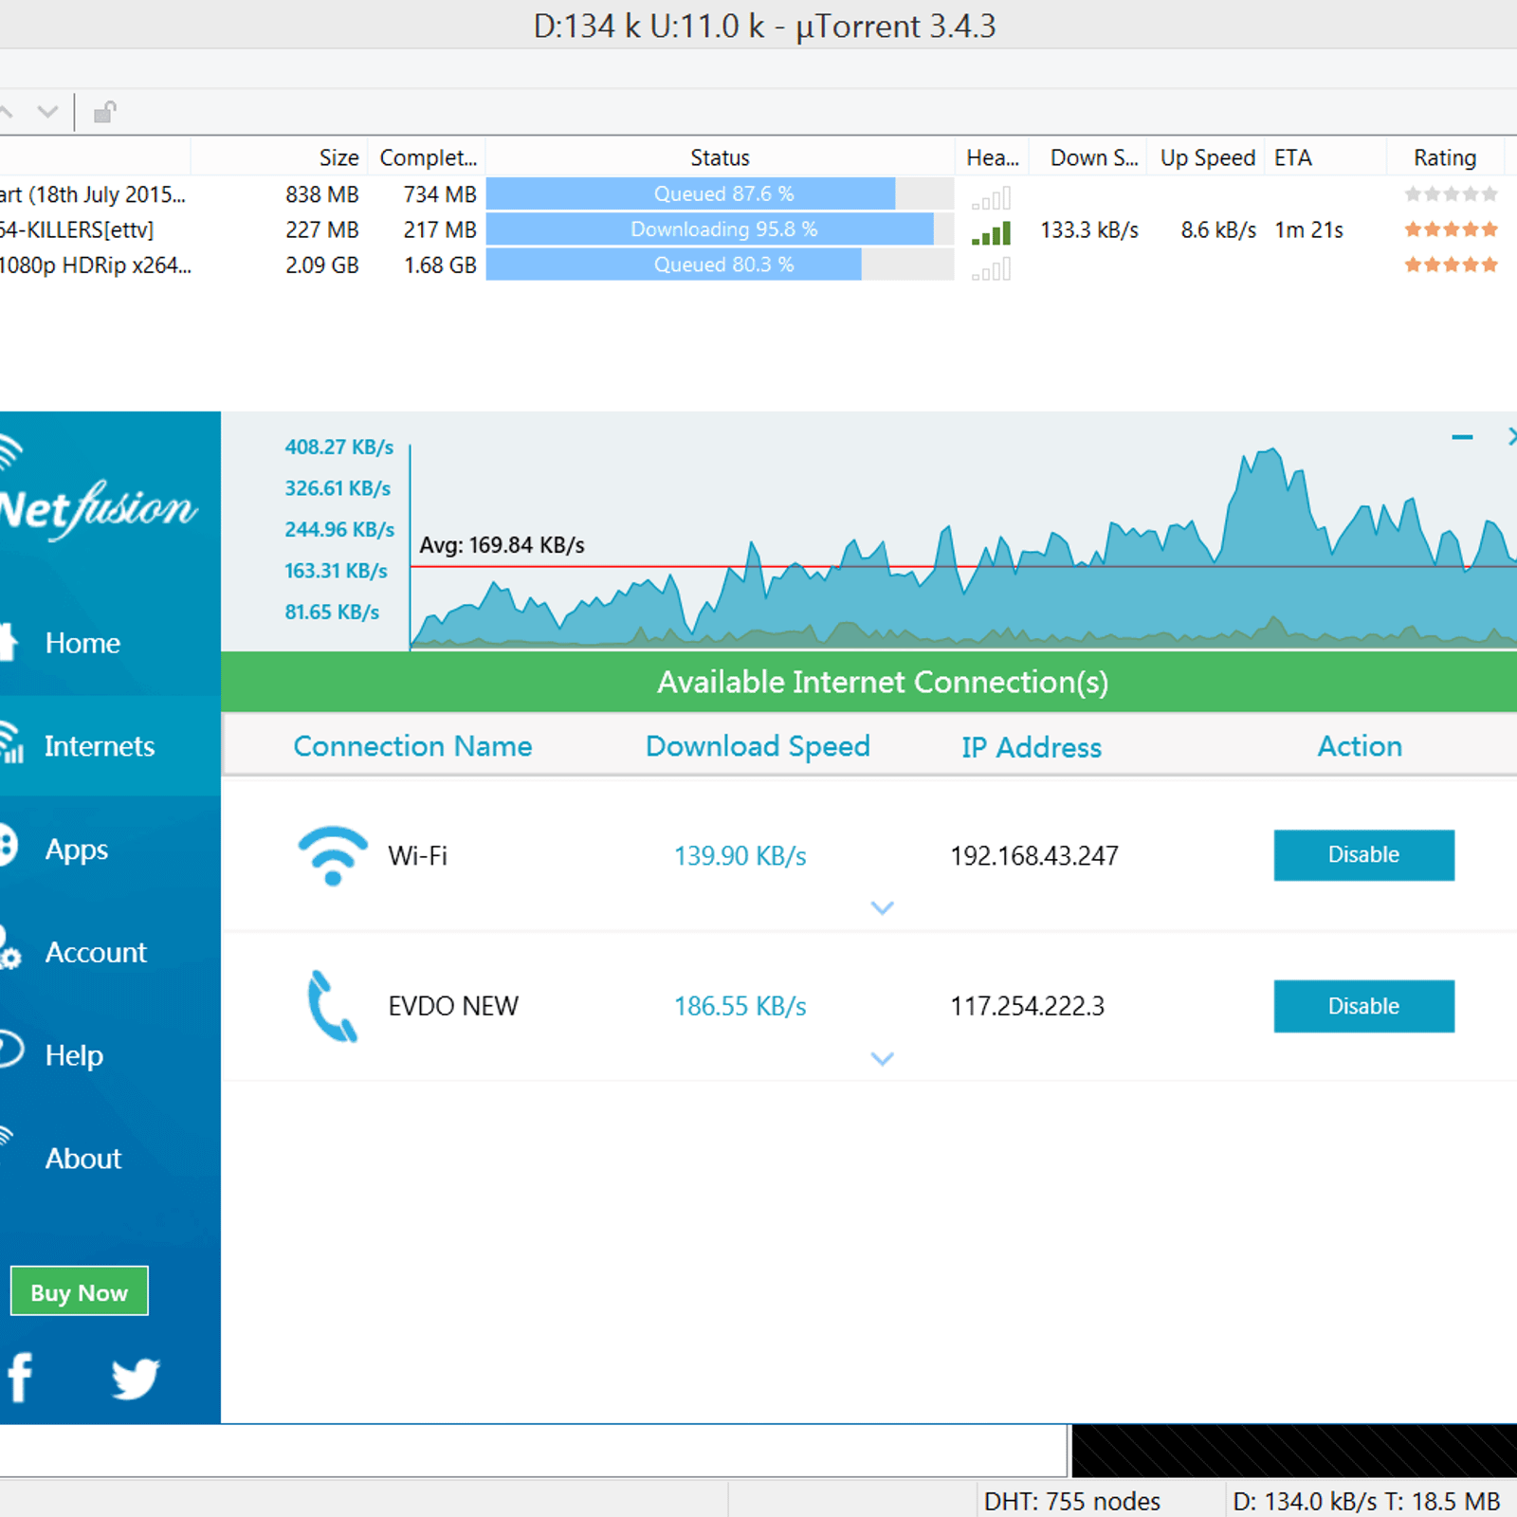Expand the EVDO NEW details chevron

882,1059
